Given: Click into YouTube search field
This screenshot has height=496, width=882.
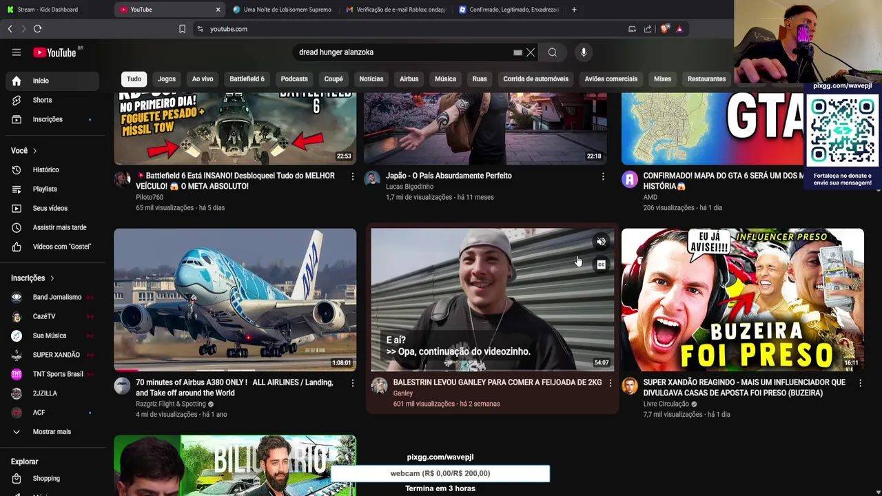Looking at the screenshot, I should coord(403,52).
